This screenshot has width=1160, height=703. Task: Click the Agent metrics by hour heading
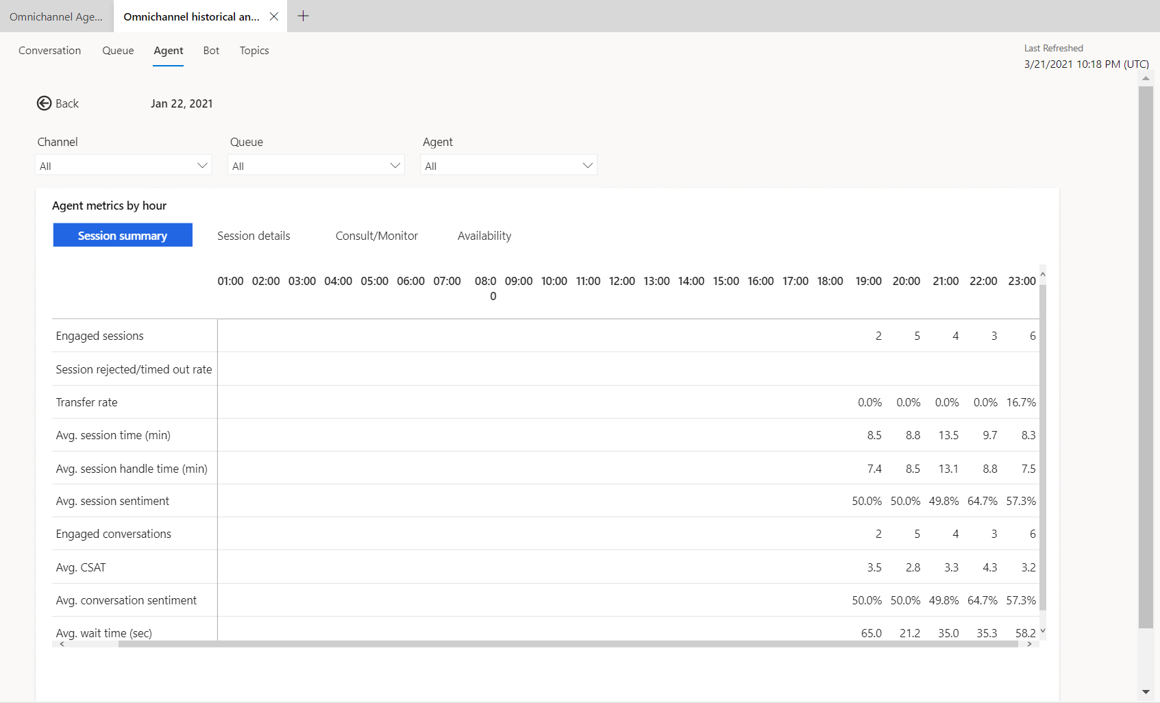pos(110,206)
